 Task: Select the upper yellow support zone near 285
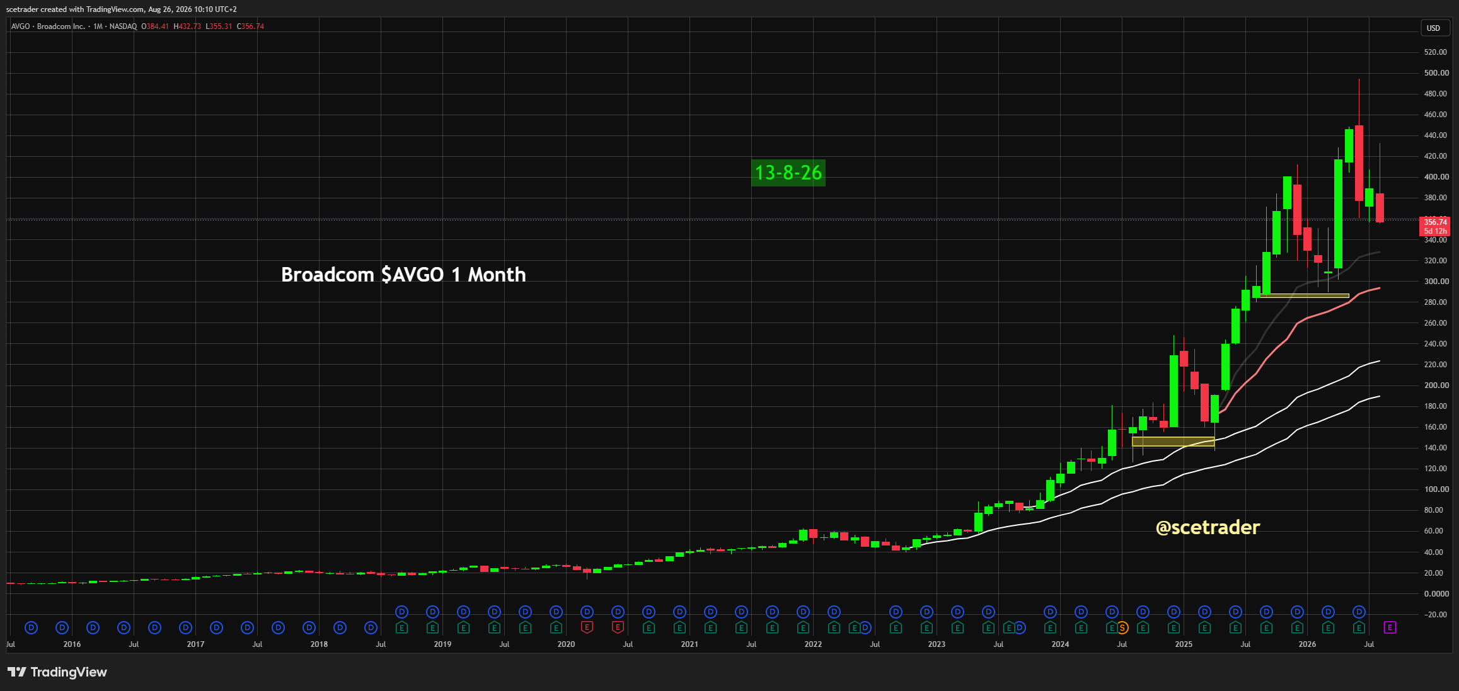1305,295
